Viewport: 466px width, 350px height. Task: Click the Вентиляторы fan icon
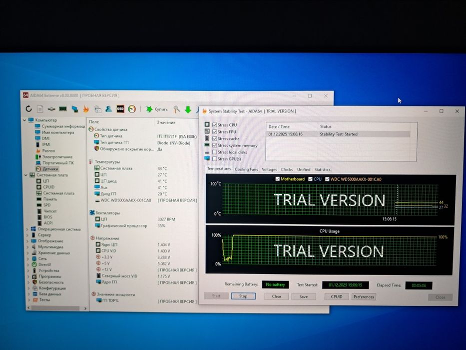pyautogui.click(x=92, y=213)
